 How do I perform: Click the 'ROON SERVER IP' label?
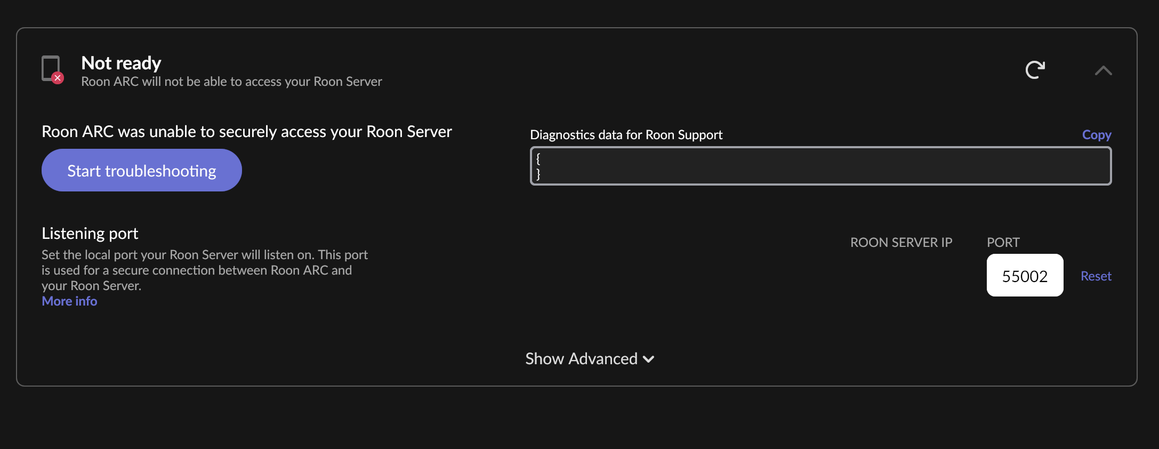(x=901, y=243)
